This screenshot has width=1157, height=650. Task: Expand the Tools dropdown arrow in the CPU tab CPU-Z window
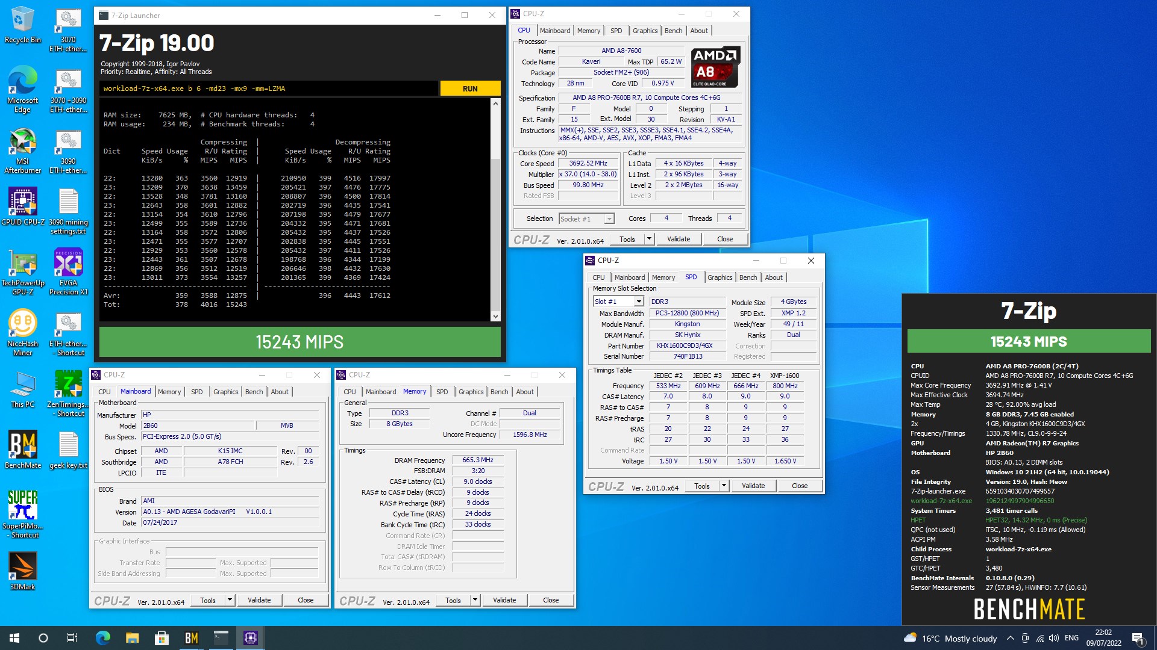click(x=649, y=239)
